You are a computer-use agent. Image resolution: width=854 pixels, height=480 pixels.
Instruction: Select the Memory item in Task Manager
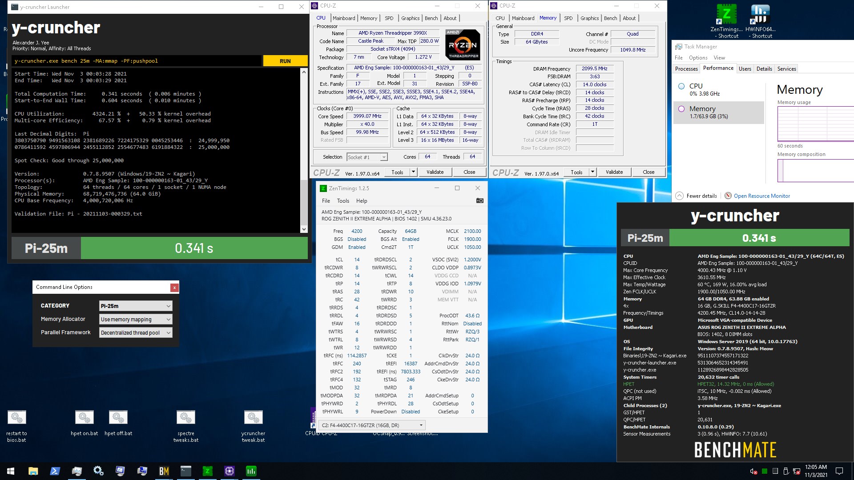click(719, 112)
